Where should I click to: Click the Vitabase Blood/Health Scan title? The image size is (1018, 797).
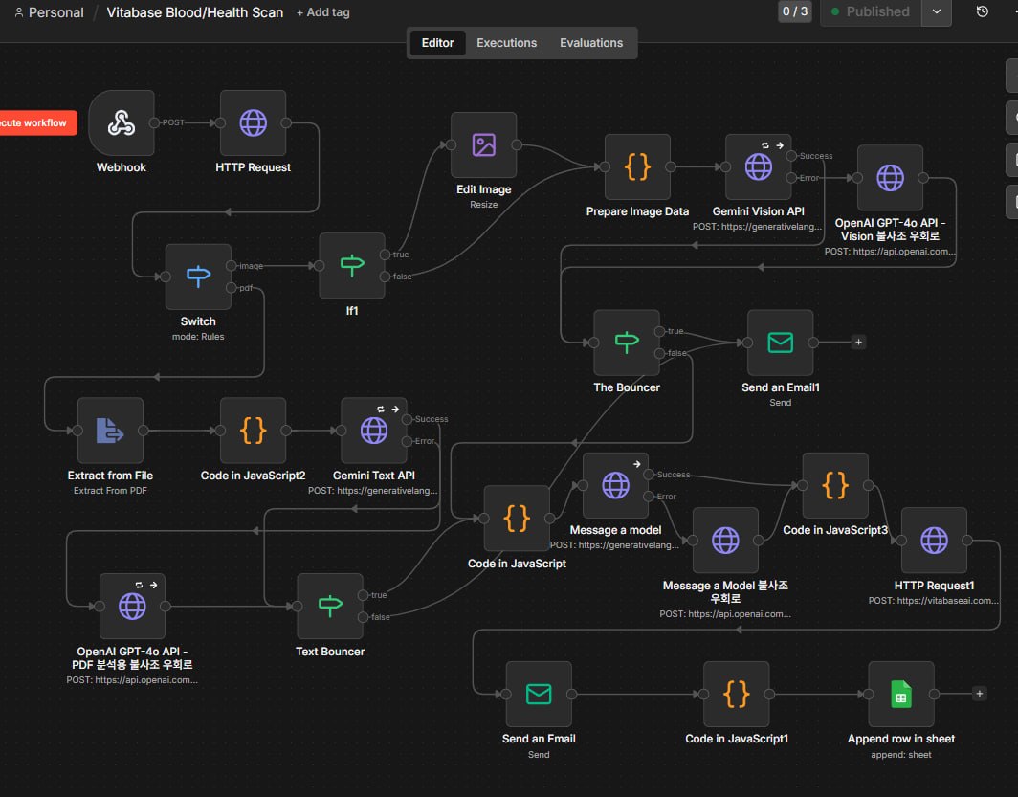pyautogui.click(x=195, y=12)
